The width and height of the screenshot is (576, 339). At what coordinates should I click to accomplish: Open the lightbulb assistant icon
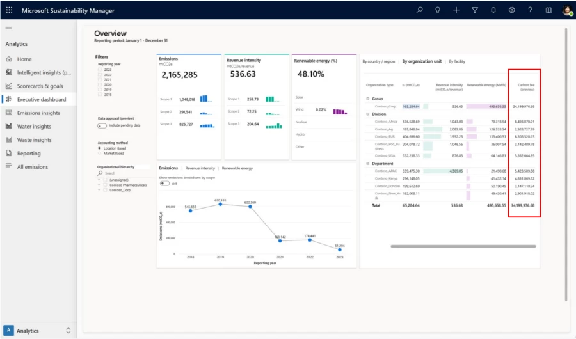click(x=438, y=10)
